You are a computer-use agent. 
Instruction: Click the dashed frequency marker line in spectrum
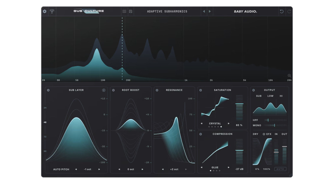(122, 49)
